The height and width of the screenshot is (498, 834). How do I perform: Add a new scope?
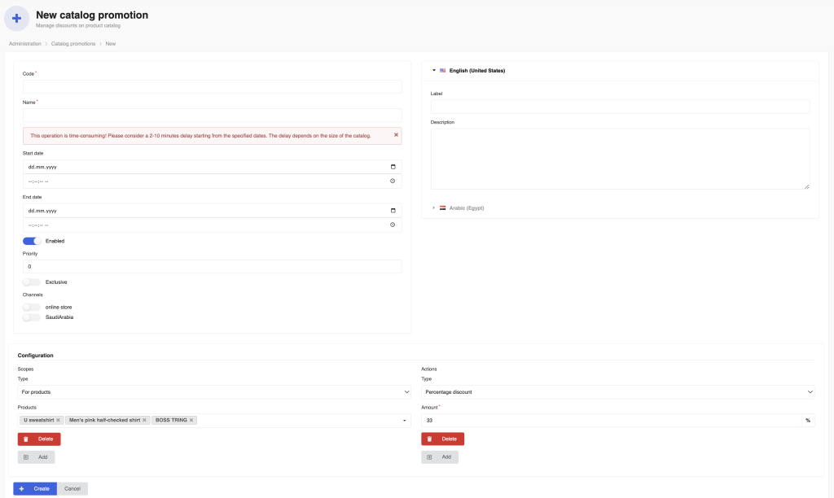(36, 457)
